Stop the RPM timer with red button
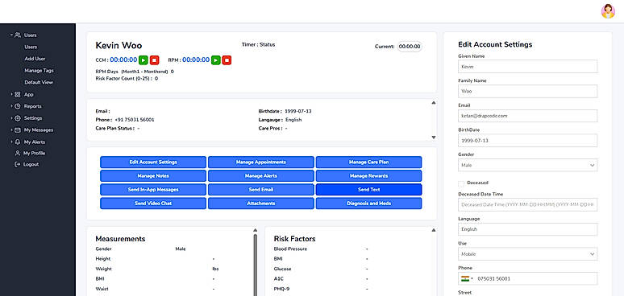The width and height of the screenshot is (624, 296). pos(227,60)
